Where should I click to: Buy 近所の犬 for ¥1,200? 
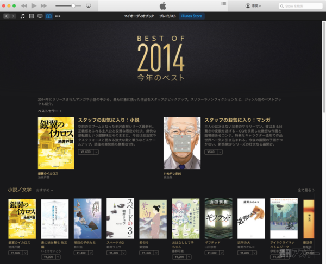244,253
